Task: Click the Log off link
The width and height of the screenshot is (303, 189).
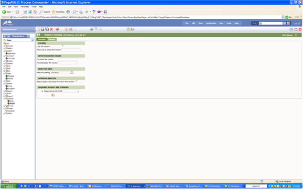Action: [x=297, y=24]
